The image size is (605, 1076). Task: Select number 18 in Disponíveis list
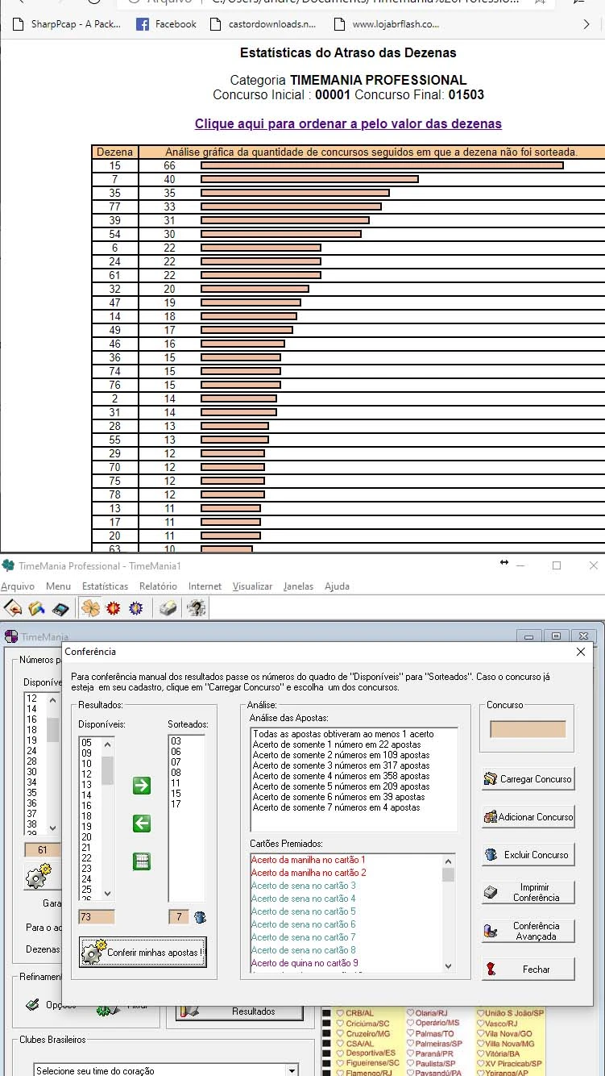(x=86, y=816)
